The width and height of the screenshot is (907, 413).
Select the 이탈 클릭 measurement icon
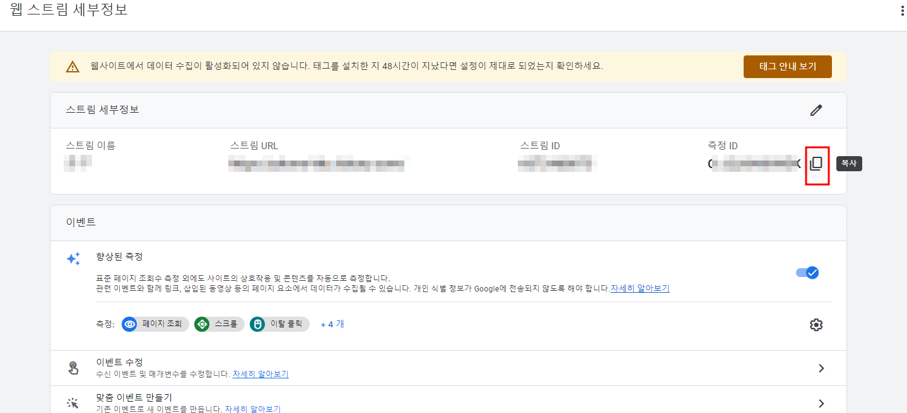pos(258,324)
